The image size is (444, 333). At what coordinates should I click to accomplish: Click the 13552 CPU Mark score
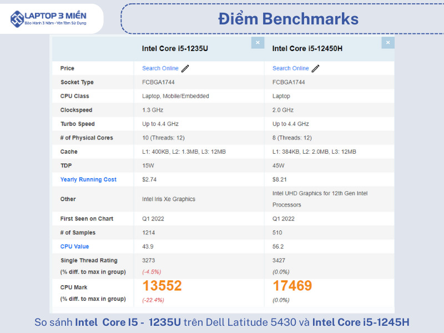click(162, 286)
